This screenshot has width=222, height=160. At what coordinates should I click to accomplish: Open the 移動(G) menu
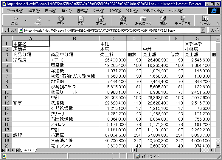(132, 11)
